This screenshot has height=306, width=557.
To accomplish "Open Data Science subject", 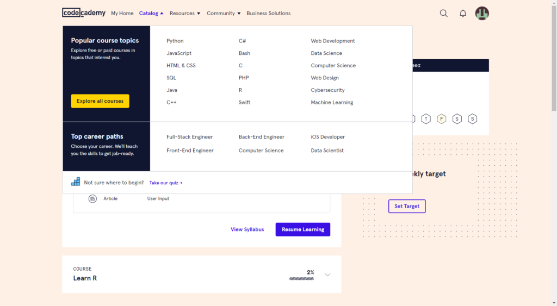I will click(326, 53).
